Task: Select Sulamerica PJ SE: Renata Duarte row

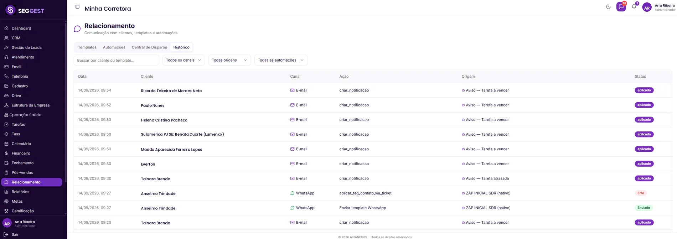Action: (x=373, y=134)
